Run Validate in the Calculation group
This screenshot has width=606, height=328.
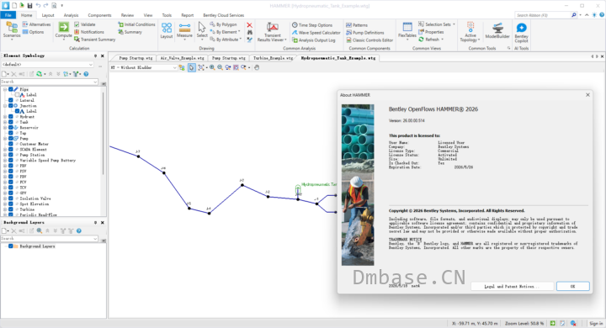(x=85, y=24)
